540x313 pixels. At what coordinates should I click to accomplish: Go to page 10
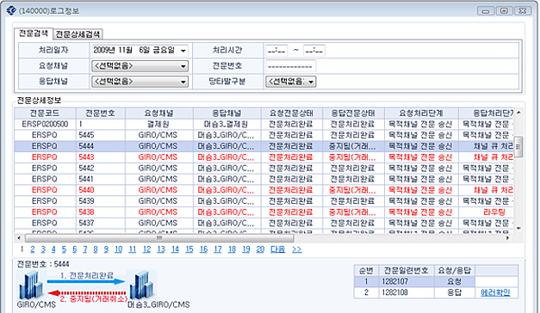119,249
